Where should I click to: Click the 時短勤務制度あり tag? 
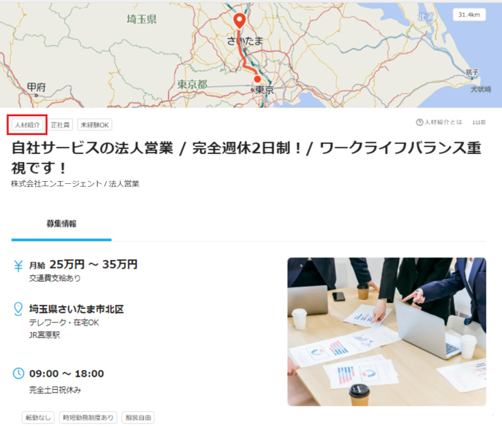(x=88, y=418)
